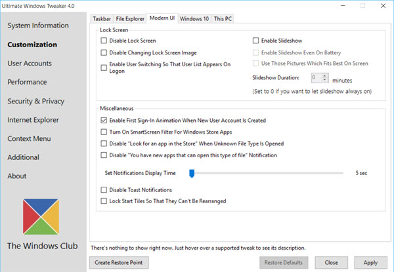Open System Information section
The height and width of the screenshot is (272, 394).
click(38, 26)
